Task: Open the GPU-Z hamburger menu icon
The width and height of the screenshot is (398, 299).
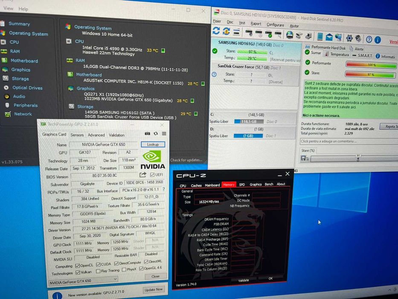Action: coord(164,133)
